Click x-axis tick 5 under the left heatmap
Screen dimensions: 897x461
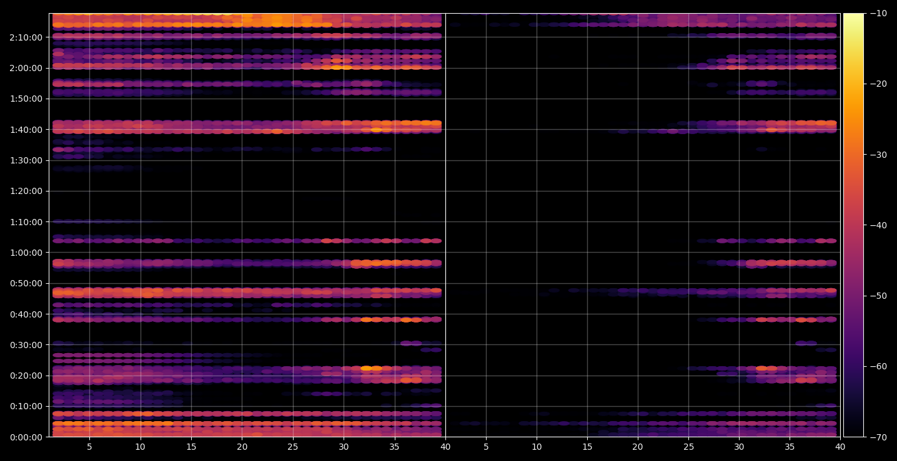point(89,447)
